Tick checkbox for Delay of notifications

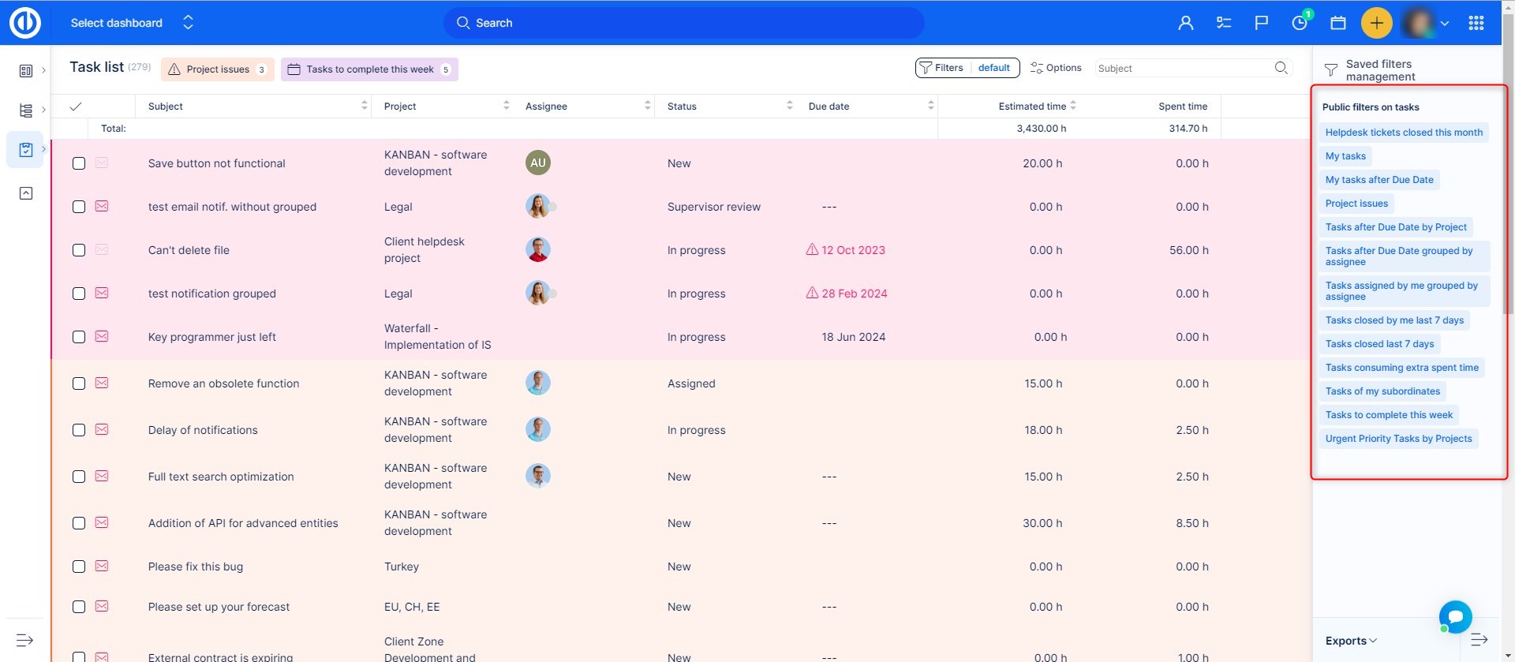coord(79,430)
